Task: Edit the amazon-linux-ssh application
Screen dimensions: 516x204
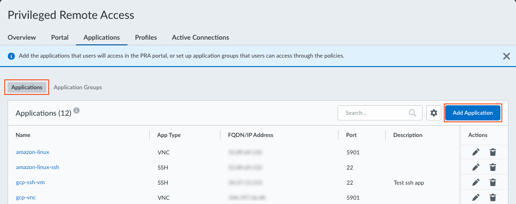Action: [476, 167]
